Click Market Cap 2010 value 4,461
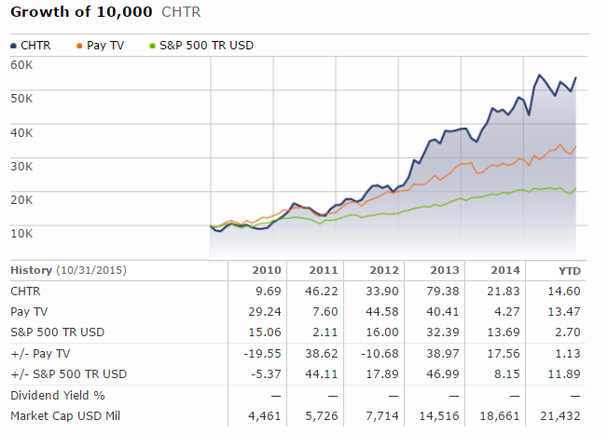 click(x=265, y=416)
